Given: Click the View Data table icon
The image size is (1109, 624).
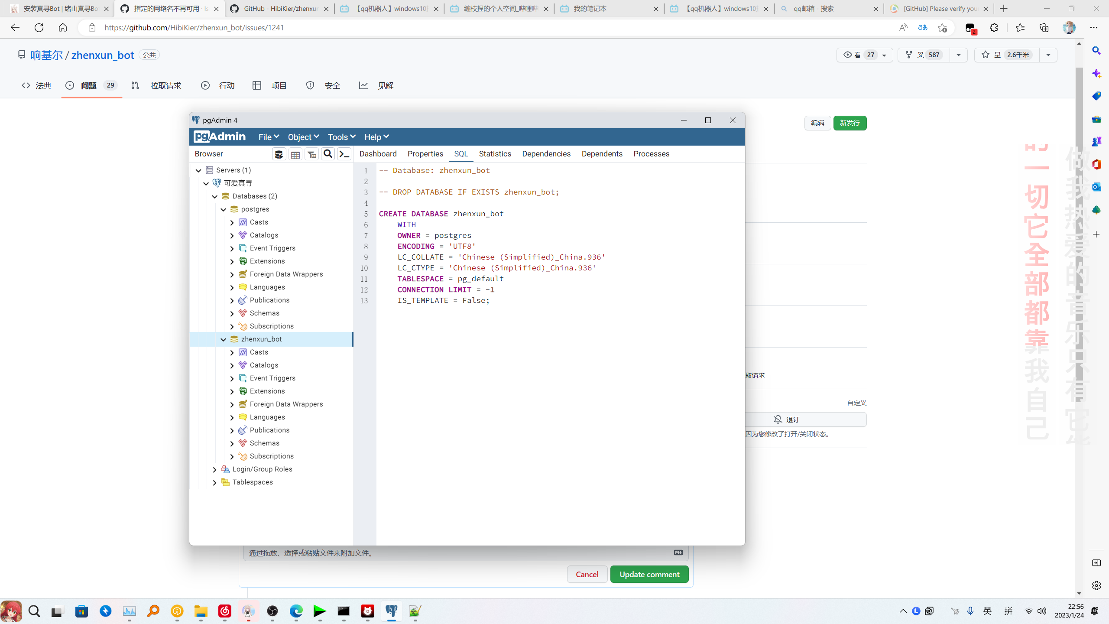Looking at the screenshot, I should tap(295, 154).
